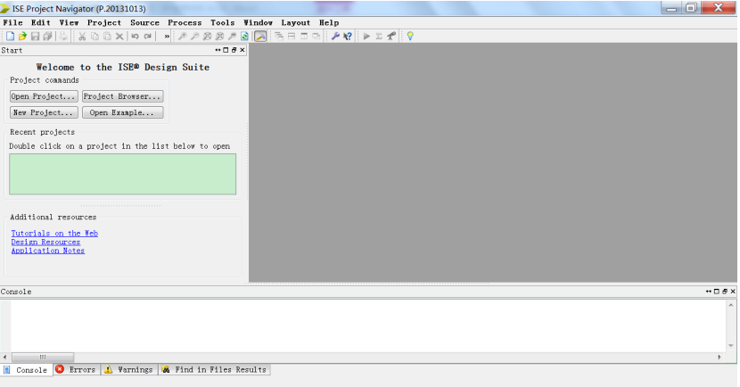Switch to the Console tab
Viewport: 740px width, 387px height.
point(25,369)
